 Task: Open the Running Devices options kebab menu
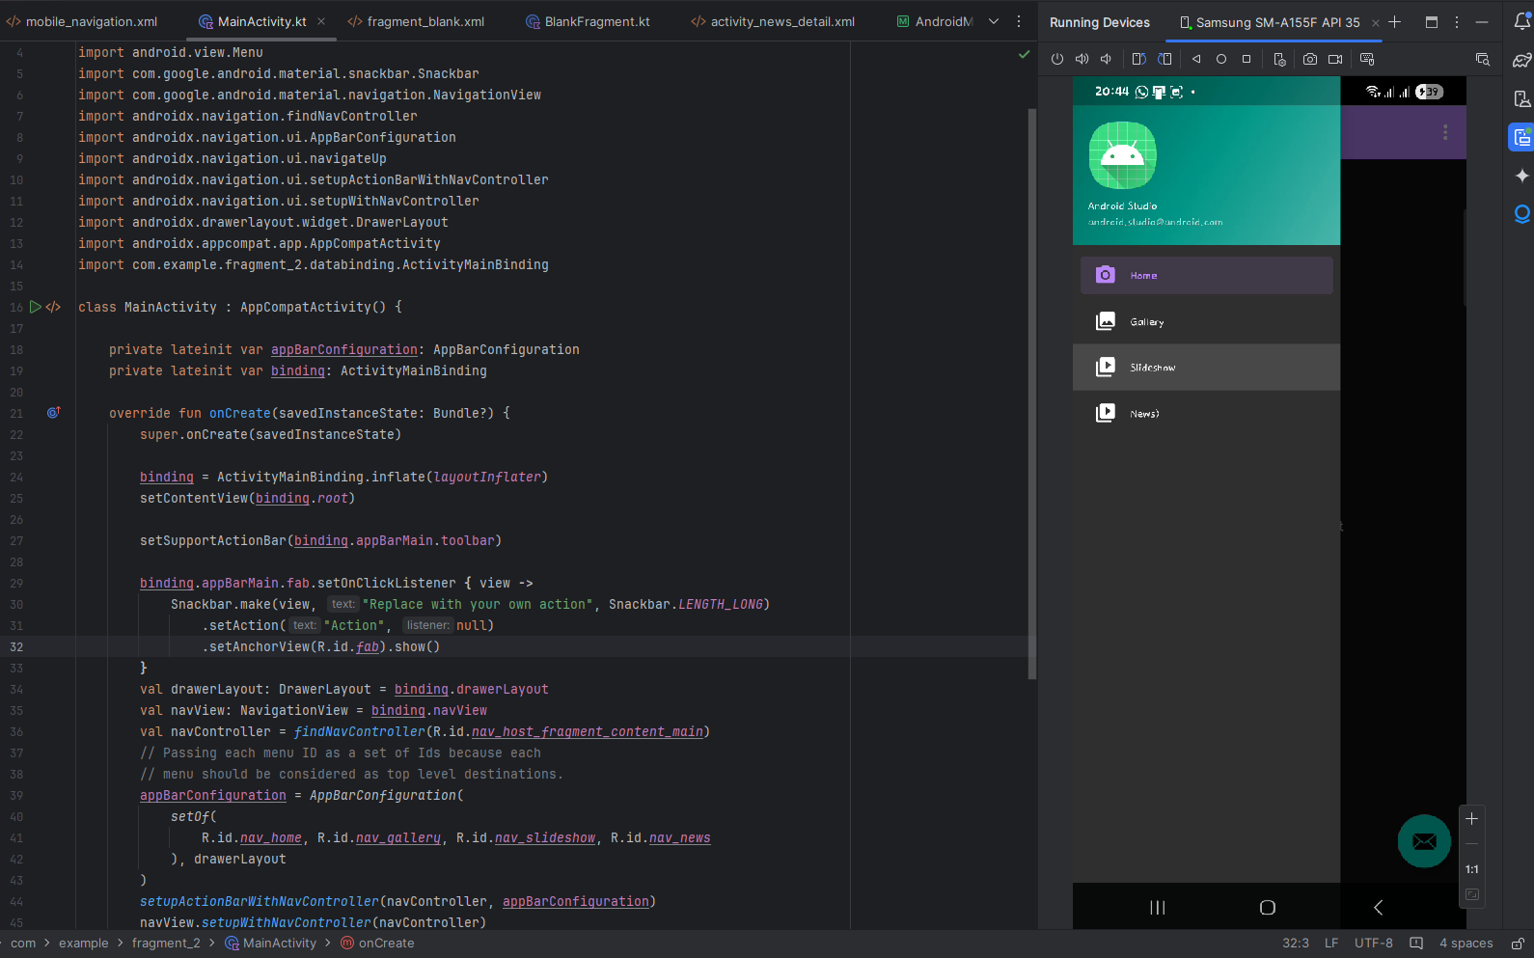pyautogui.click(x=1457, y=21)
